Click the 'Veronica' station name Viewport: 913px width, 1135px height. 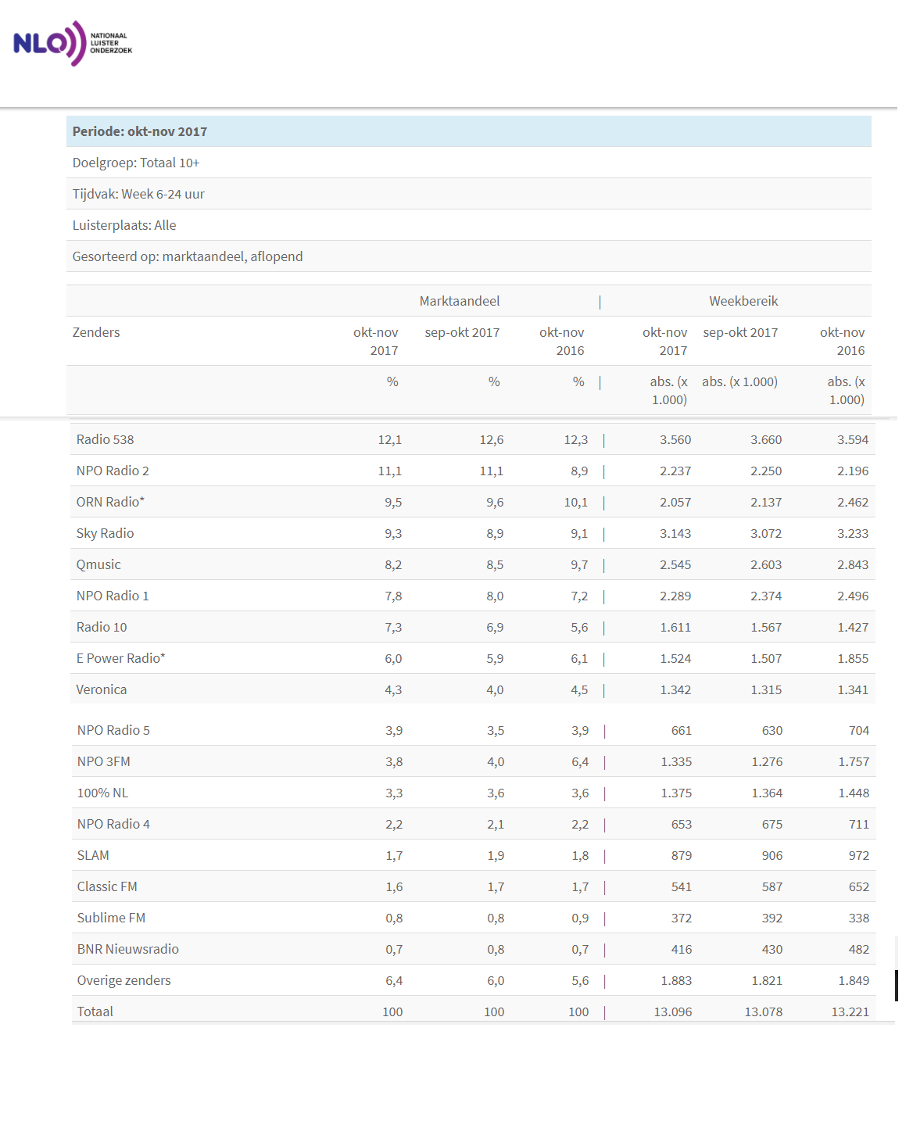tap(102, 689)
